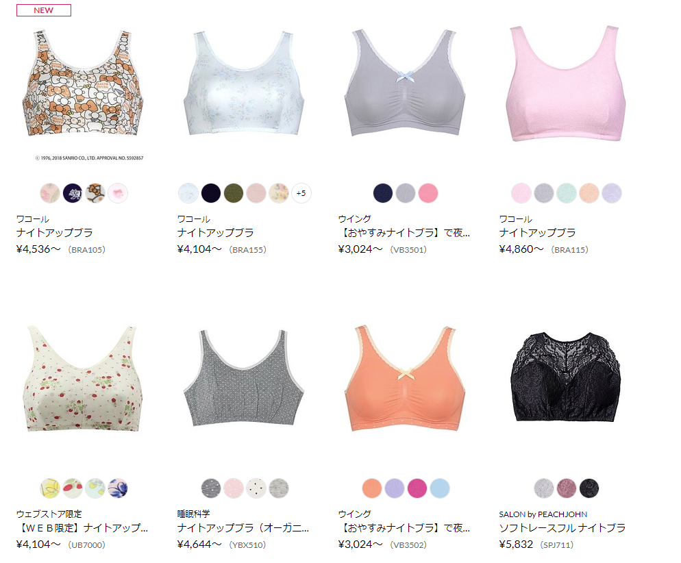
Task: Pick the pink swatch for VB3501
Action: point(428,193)
